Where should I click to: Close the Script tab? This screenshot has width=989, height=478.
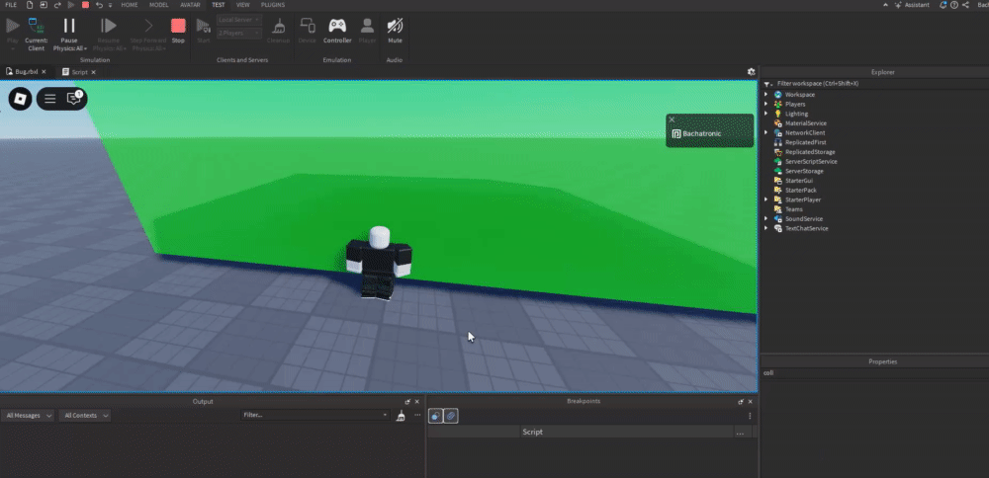pyautogui.click(x=93, y=72)
